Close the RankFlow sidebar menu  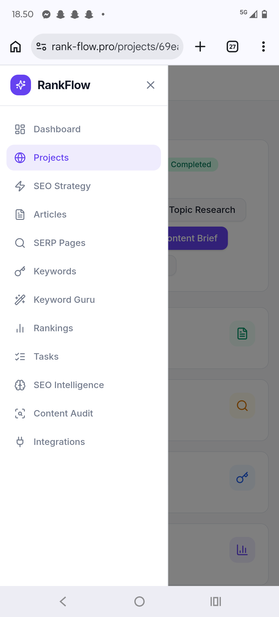tap(150, 85)
